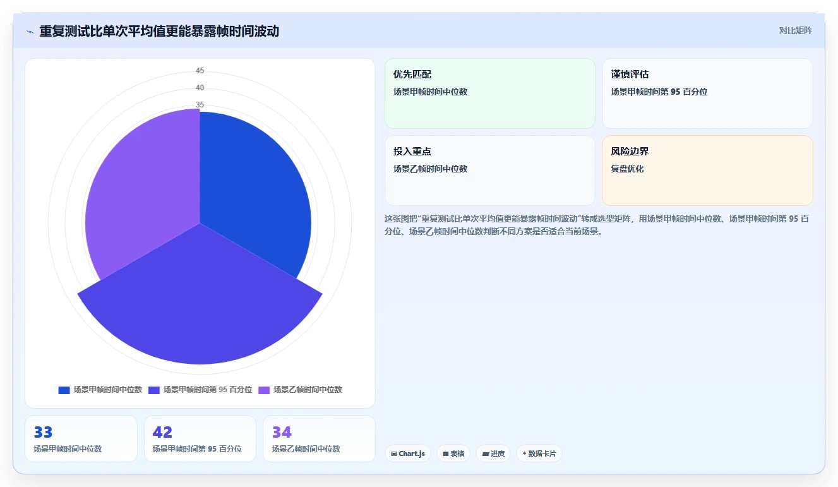Click the description paragraph starting 这张图把

point(598,225)
